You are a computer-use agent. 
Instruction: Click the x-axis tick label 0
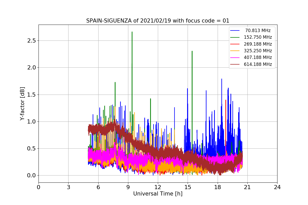point(38,187)
